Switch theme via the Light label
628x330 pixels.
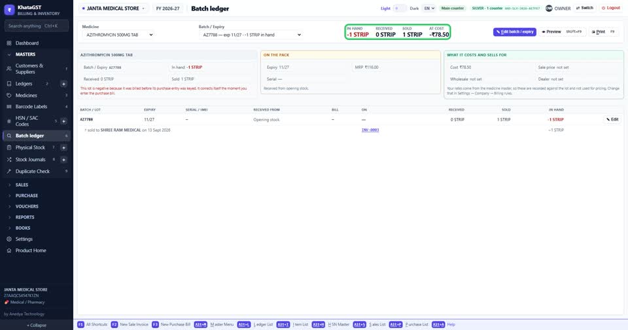pyautogui.click(x=385, y=9)
